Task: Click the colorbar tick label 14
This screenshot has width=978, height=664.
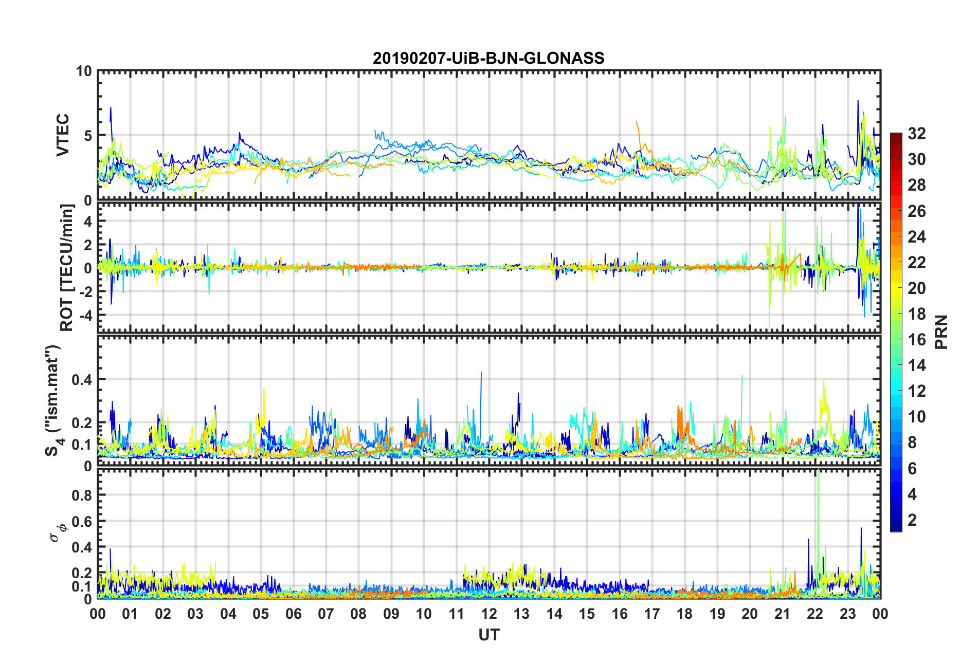Action: point(916,365)
